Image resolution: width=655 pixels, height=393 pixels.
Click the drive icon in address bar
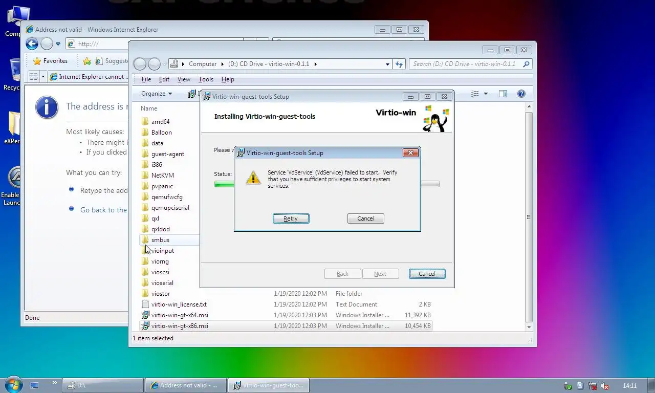(x=174, y=64)
